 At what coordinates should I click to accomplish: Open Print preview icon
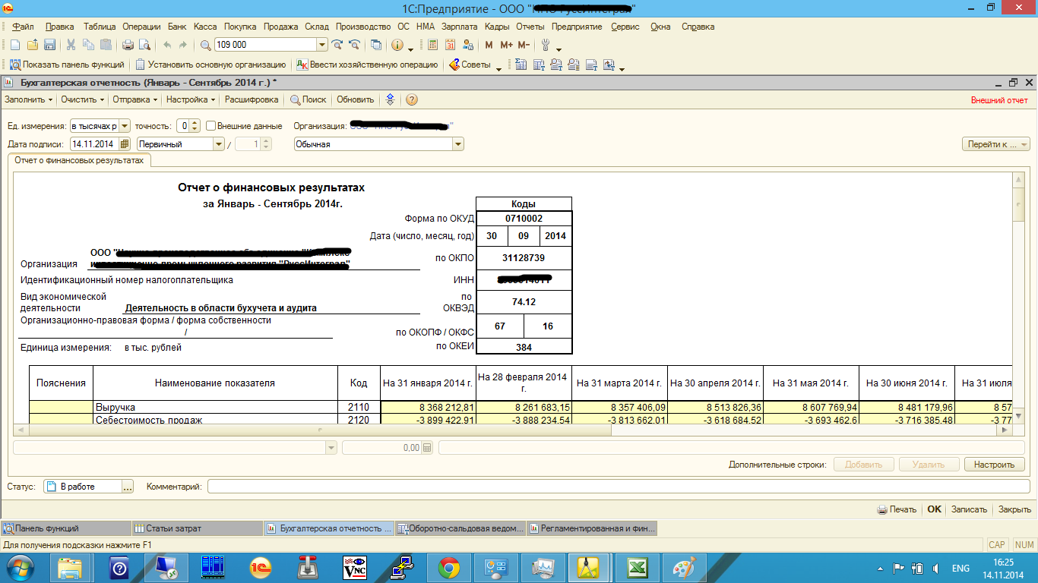pos(144,45)
